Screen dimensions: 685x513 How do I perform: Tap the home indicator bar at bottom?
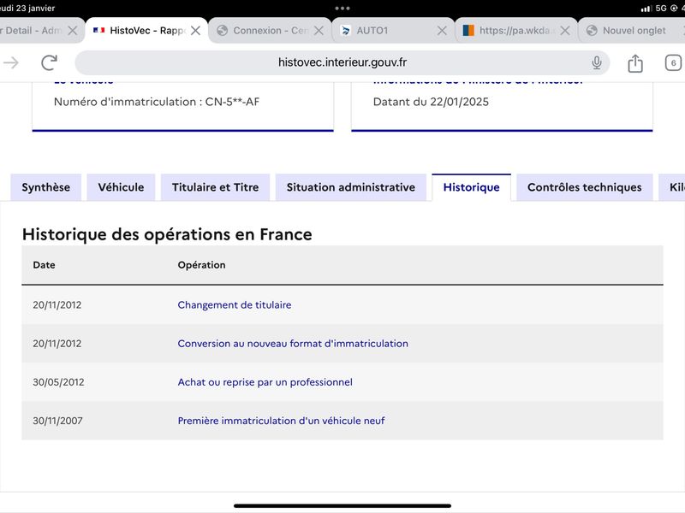pos(342,506)
